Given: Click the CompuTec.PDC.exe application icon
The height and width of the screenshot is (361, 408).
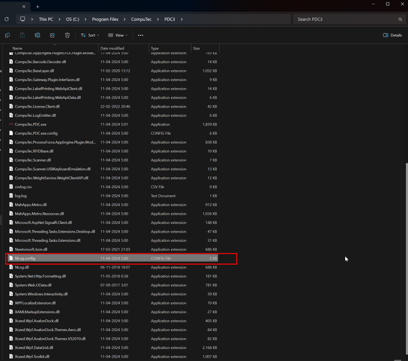Looking at the screenshot, I should pyautogui.click(x=11, y=124).
